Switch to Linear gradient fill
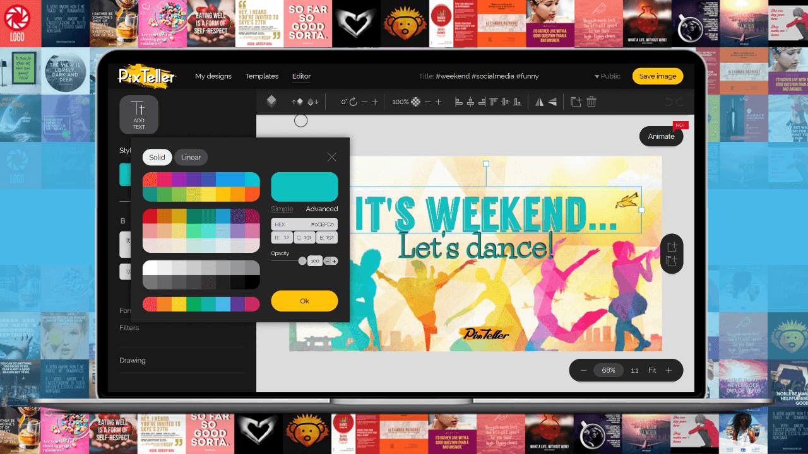 (191, 157)
